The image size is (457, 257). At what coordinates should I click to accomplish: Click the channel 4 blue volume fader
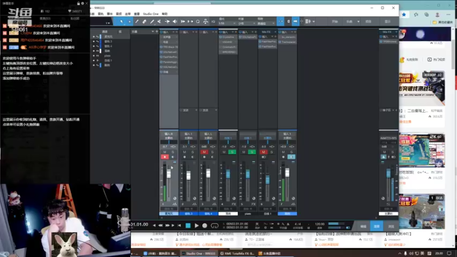228,174
